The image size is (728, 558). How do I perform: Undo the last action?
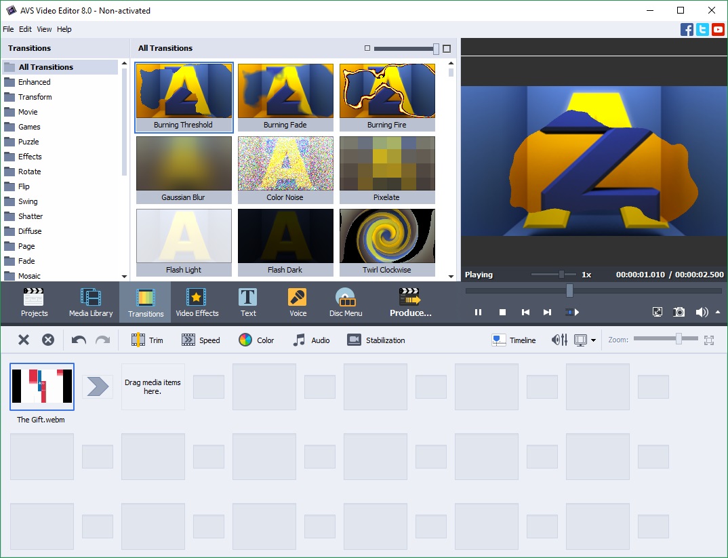click(x=79, y=340)
